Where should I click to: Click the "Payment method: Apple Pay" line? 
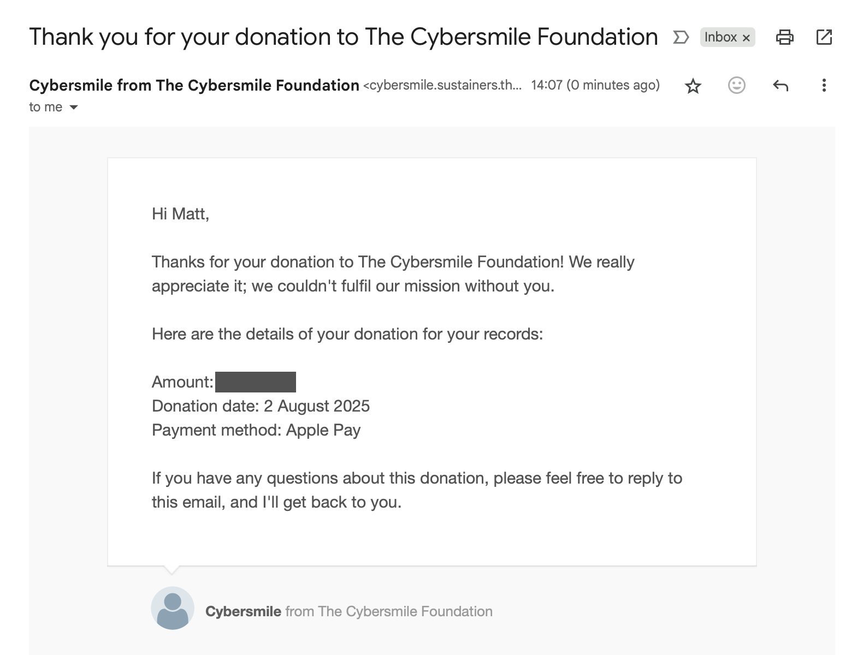click(256, 430)
